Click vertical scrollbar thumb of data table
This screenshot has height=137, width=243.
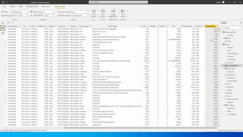click(x=219, y=30)
